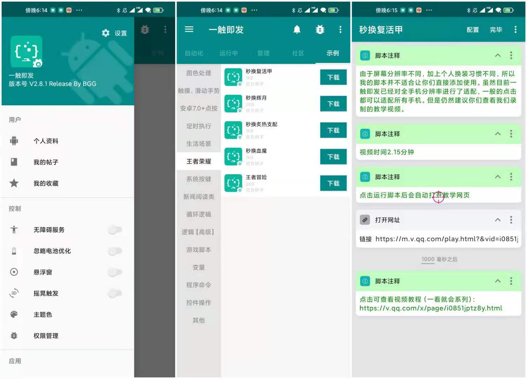Open the hamburger navigation menu

click(x=189, y=29)
